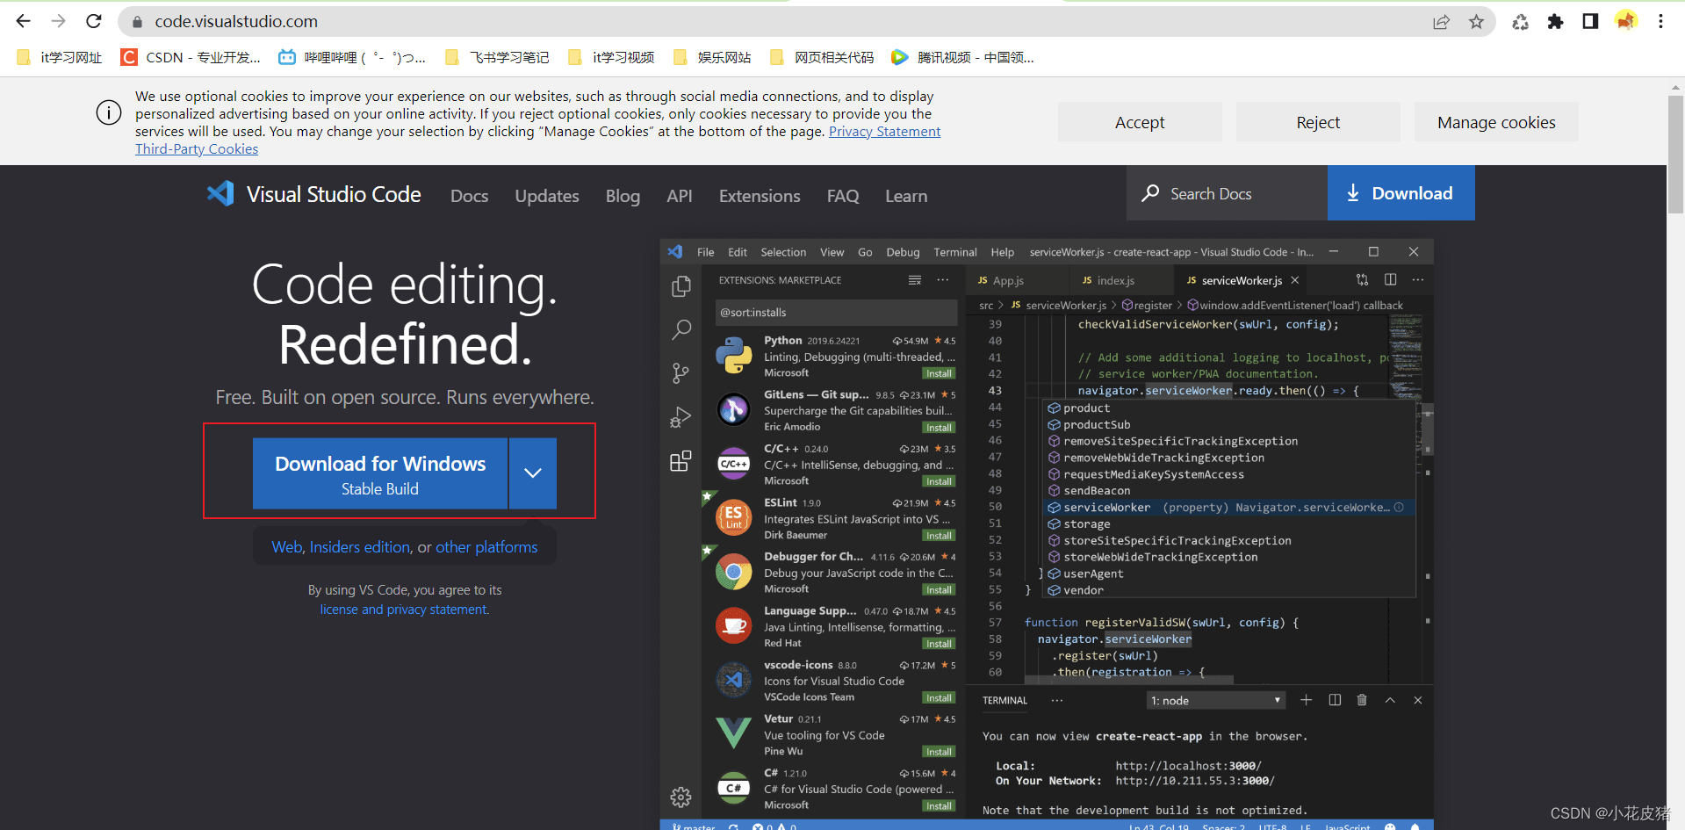Click the Manage gear icon in activity bar
1685x830 pixels.
[x=680, y=798]
